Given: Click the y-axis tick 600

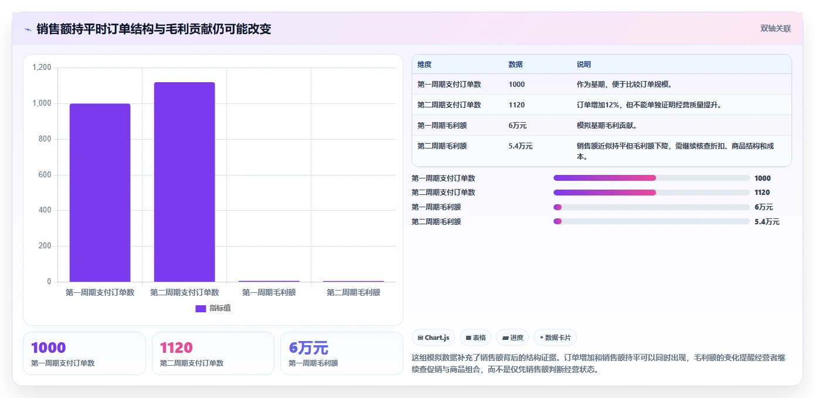Looking at the screenshot, I should click(45, 175).
